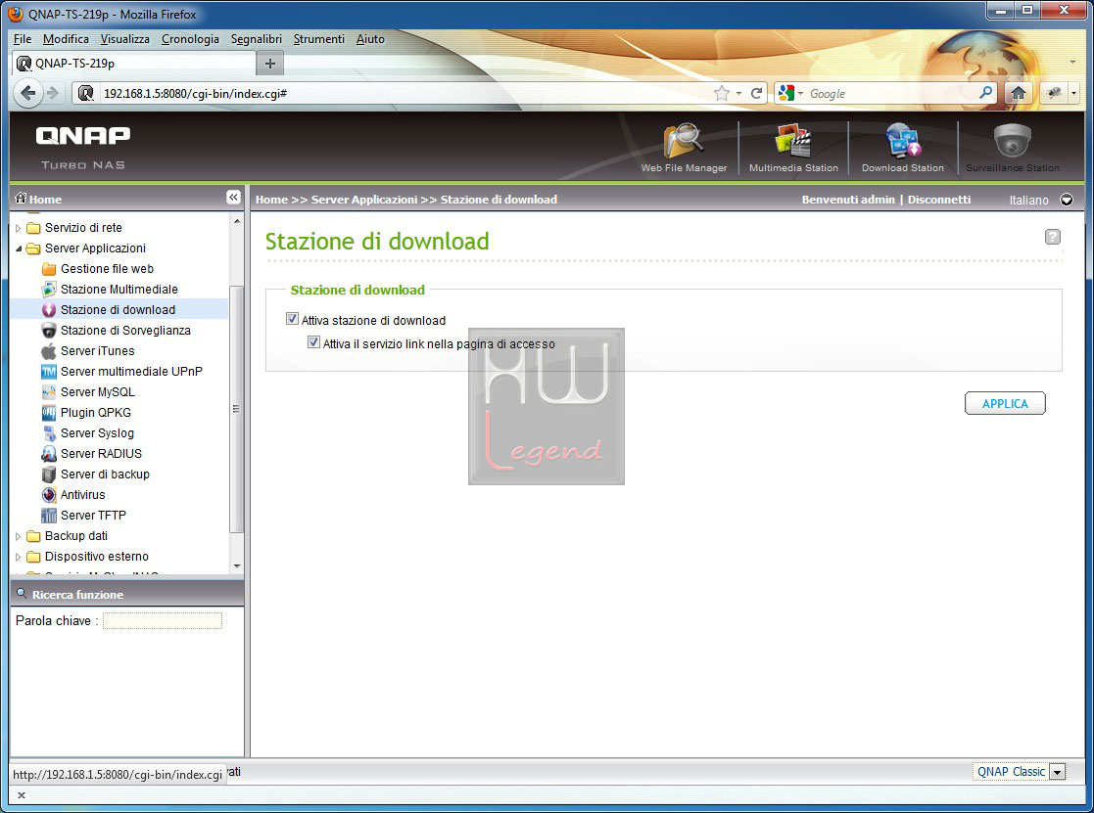The height and width of the screenshot is (813, 1094).
Task: Click the Firefox back arrow
Action: [x=27, y=93]
